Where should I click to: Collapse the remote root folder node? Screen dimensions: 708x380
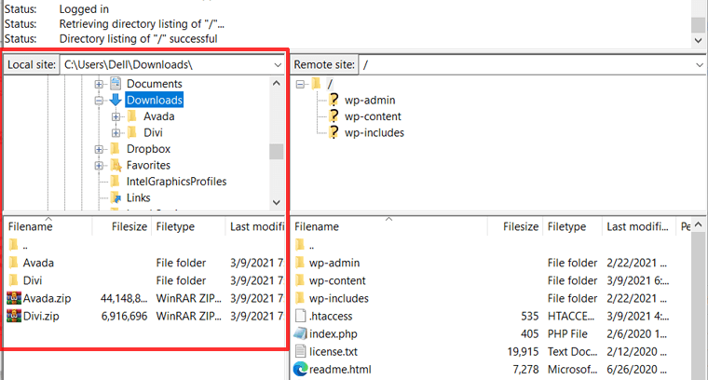pos(301,85)
